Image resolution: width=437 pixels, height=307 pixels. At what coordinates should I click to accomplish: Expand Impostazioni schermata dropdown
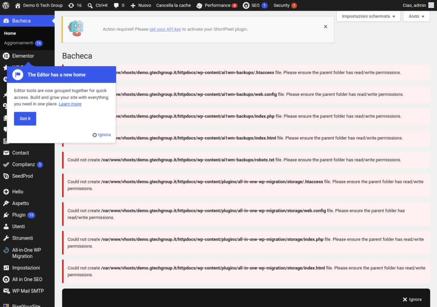click(368, 16)
